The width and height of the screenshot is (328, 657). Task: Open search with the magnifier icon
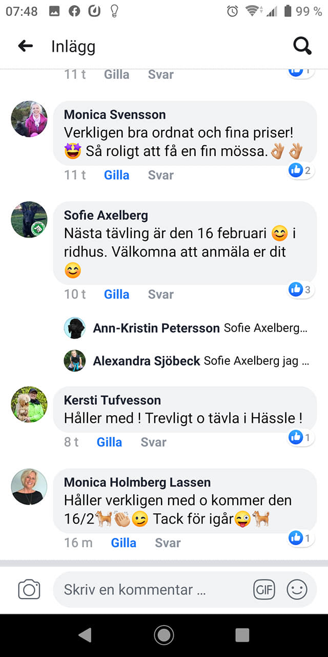(x=302, y=46)
